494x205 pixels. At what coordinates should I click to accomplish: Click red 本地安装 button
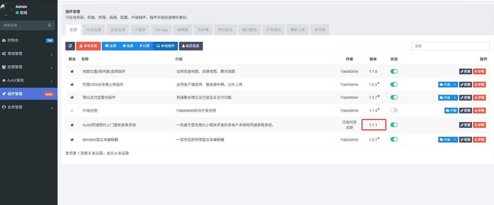(88, 46)
